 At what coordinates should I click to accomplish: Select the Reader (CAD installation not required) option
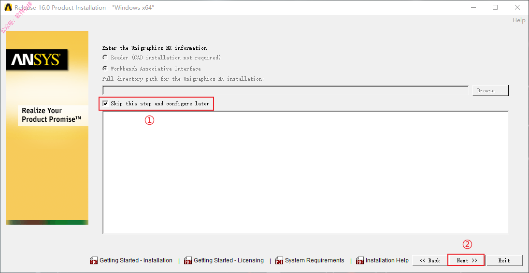point(105,57)
